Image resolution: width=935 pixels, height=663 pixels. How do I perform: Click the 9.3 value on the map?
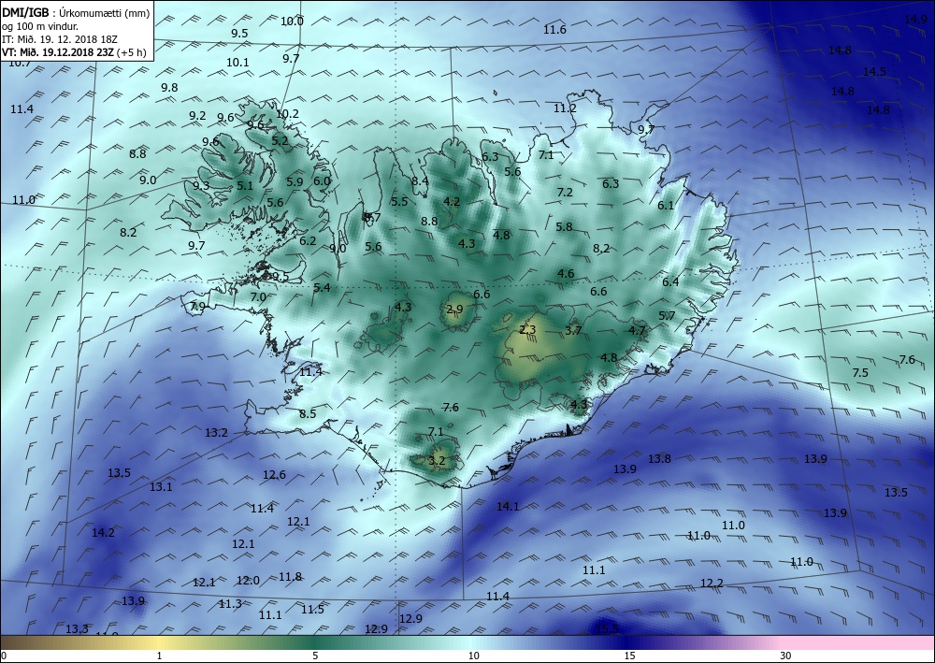[x=201, y=185]
